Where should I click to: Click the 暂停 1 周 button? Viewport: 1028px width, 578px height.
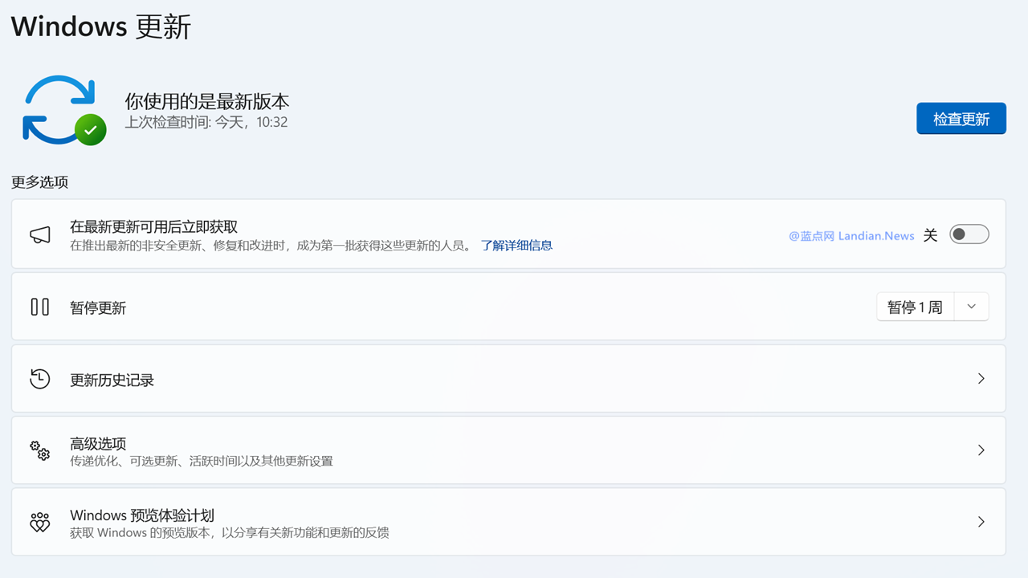(x=915, y=307)
